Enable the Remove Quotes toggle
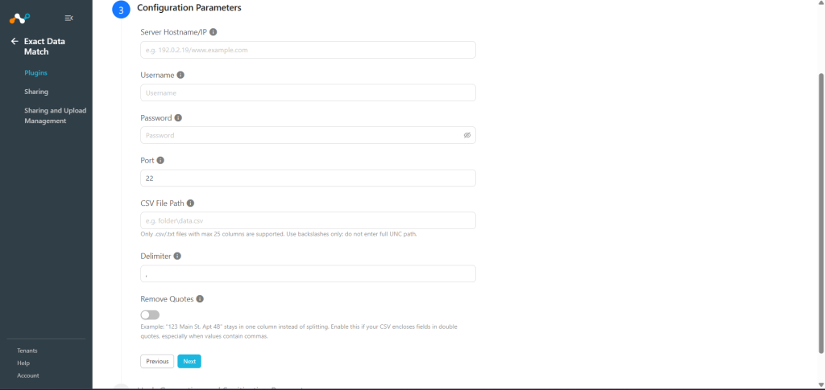The height and width of the screenshot is (390, 825). coord(150,315)
